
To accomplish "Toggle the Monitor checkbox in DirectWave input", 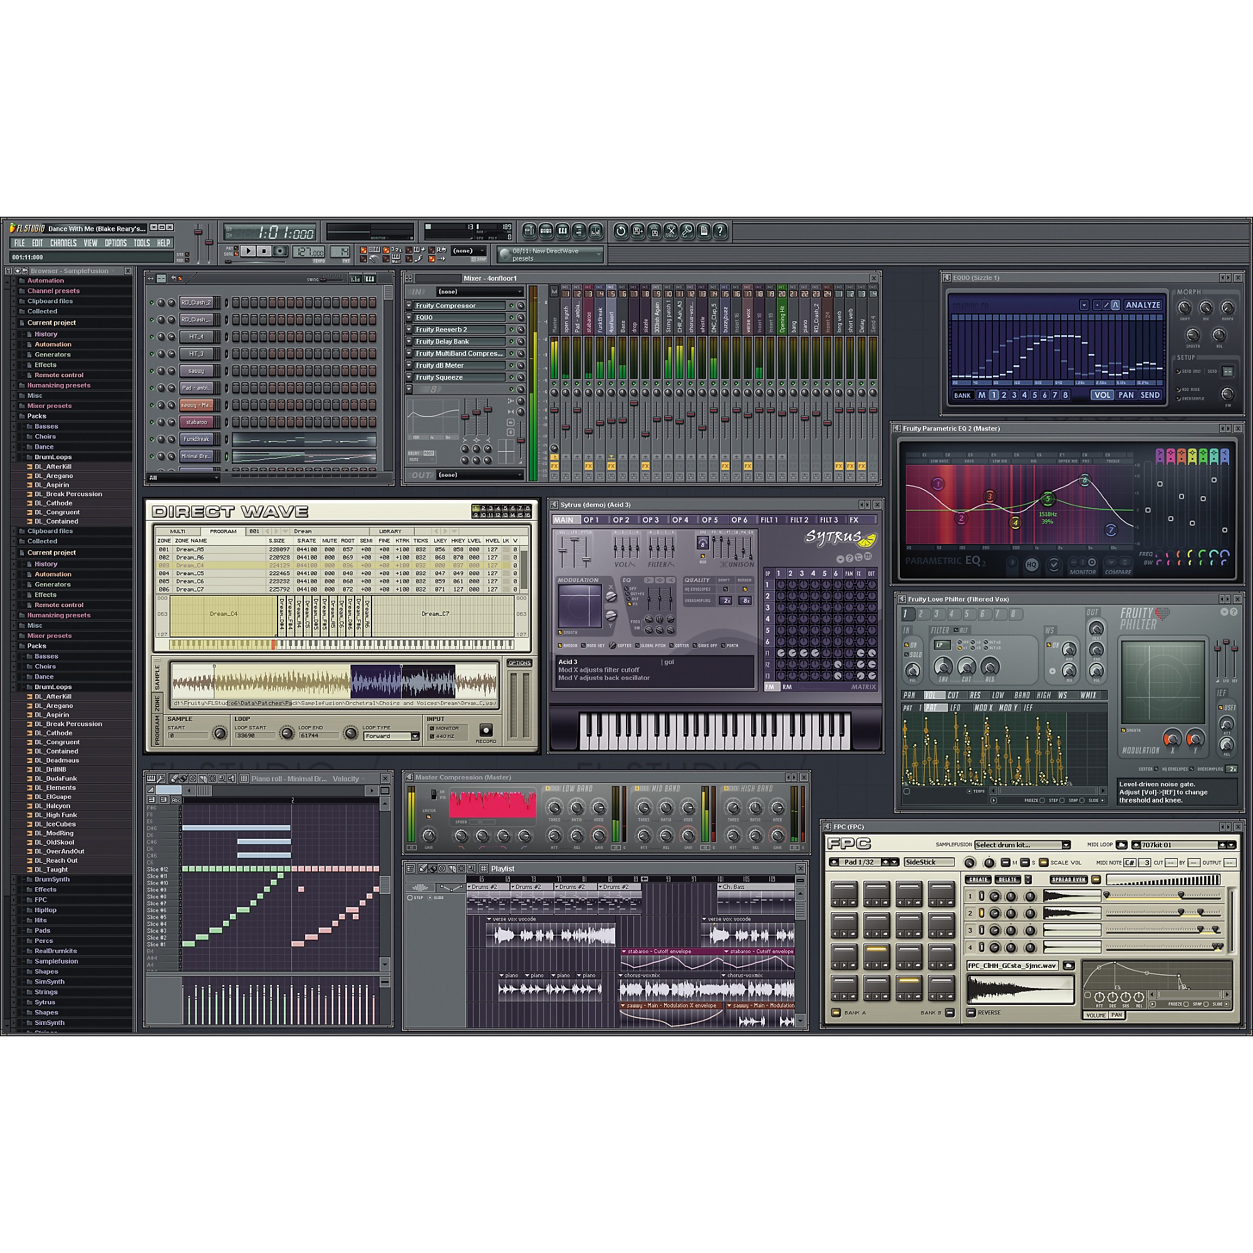I will pos(432,729).
